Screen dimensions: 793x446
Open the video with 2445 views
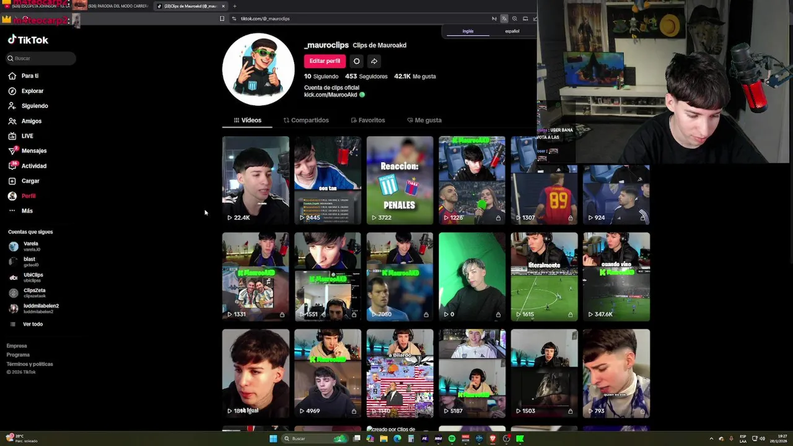pos(328,180)
